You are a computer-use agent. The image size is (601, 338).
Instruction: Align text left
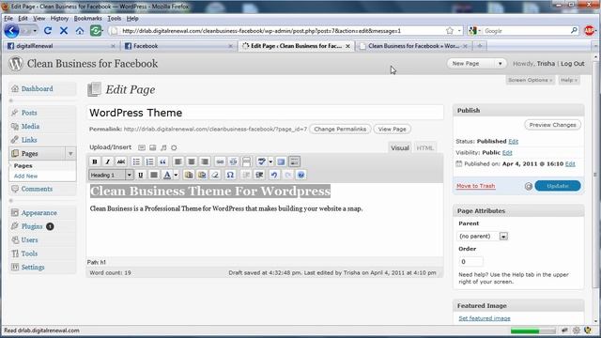pyautogui.click(x=177, y=161)
